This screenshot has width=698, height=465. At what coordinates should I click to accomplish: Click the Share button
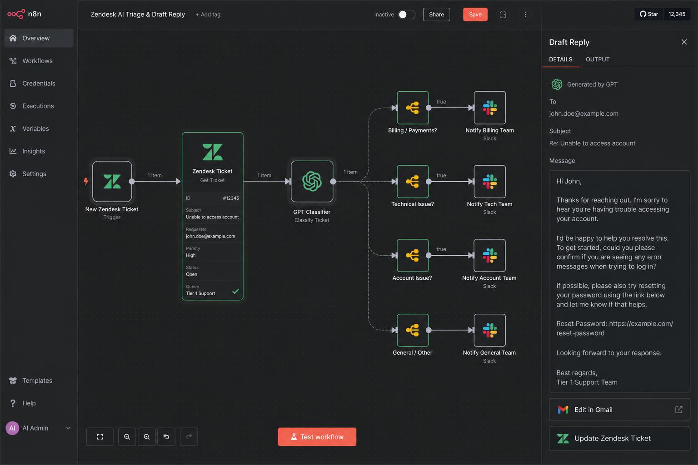pos(436,15)
